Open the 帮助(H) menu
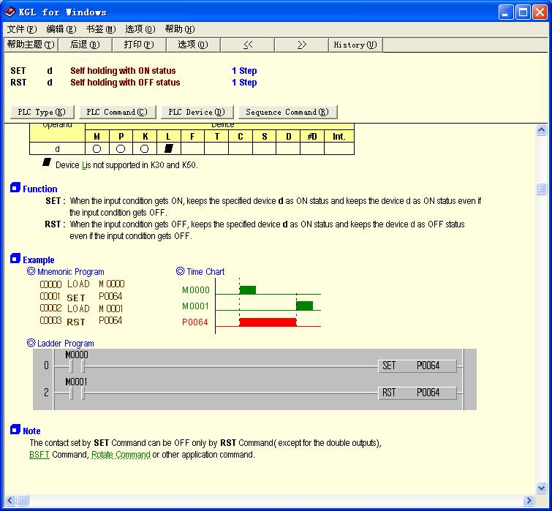Screen dimensions: 552x511 point(180,29)
